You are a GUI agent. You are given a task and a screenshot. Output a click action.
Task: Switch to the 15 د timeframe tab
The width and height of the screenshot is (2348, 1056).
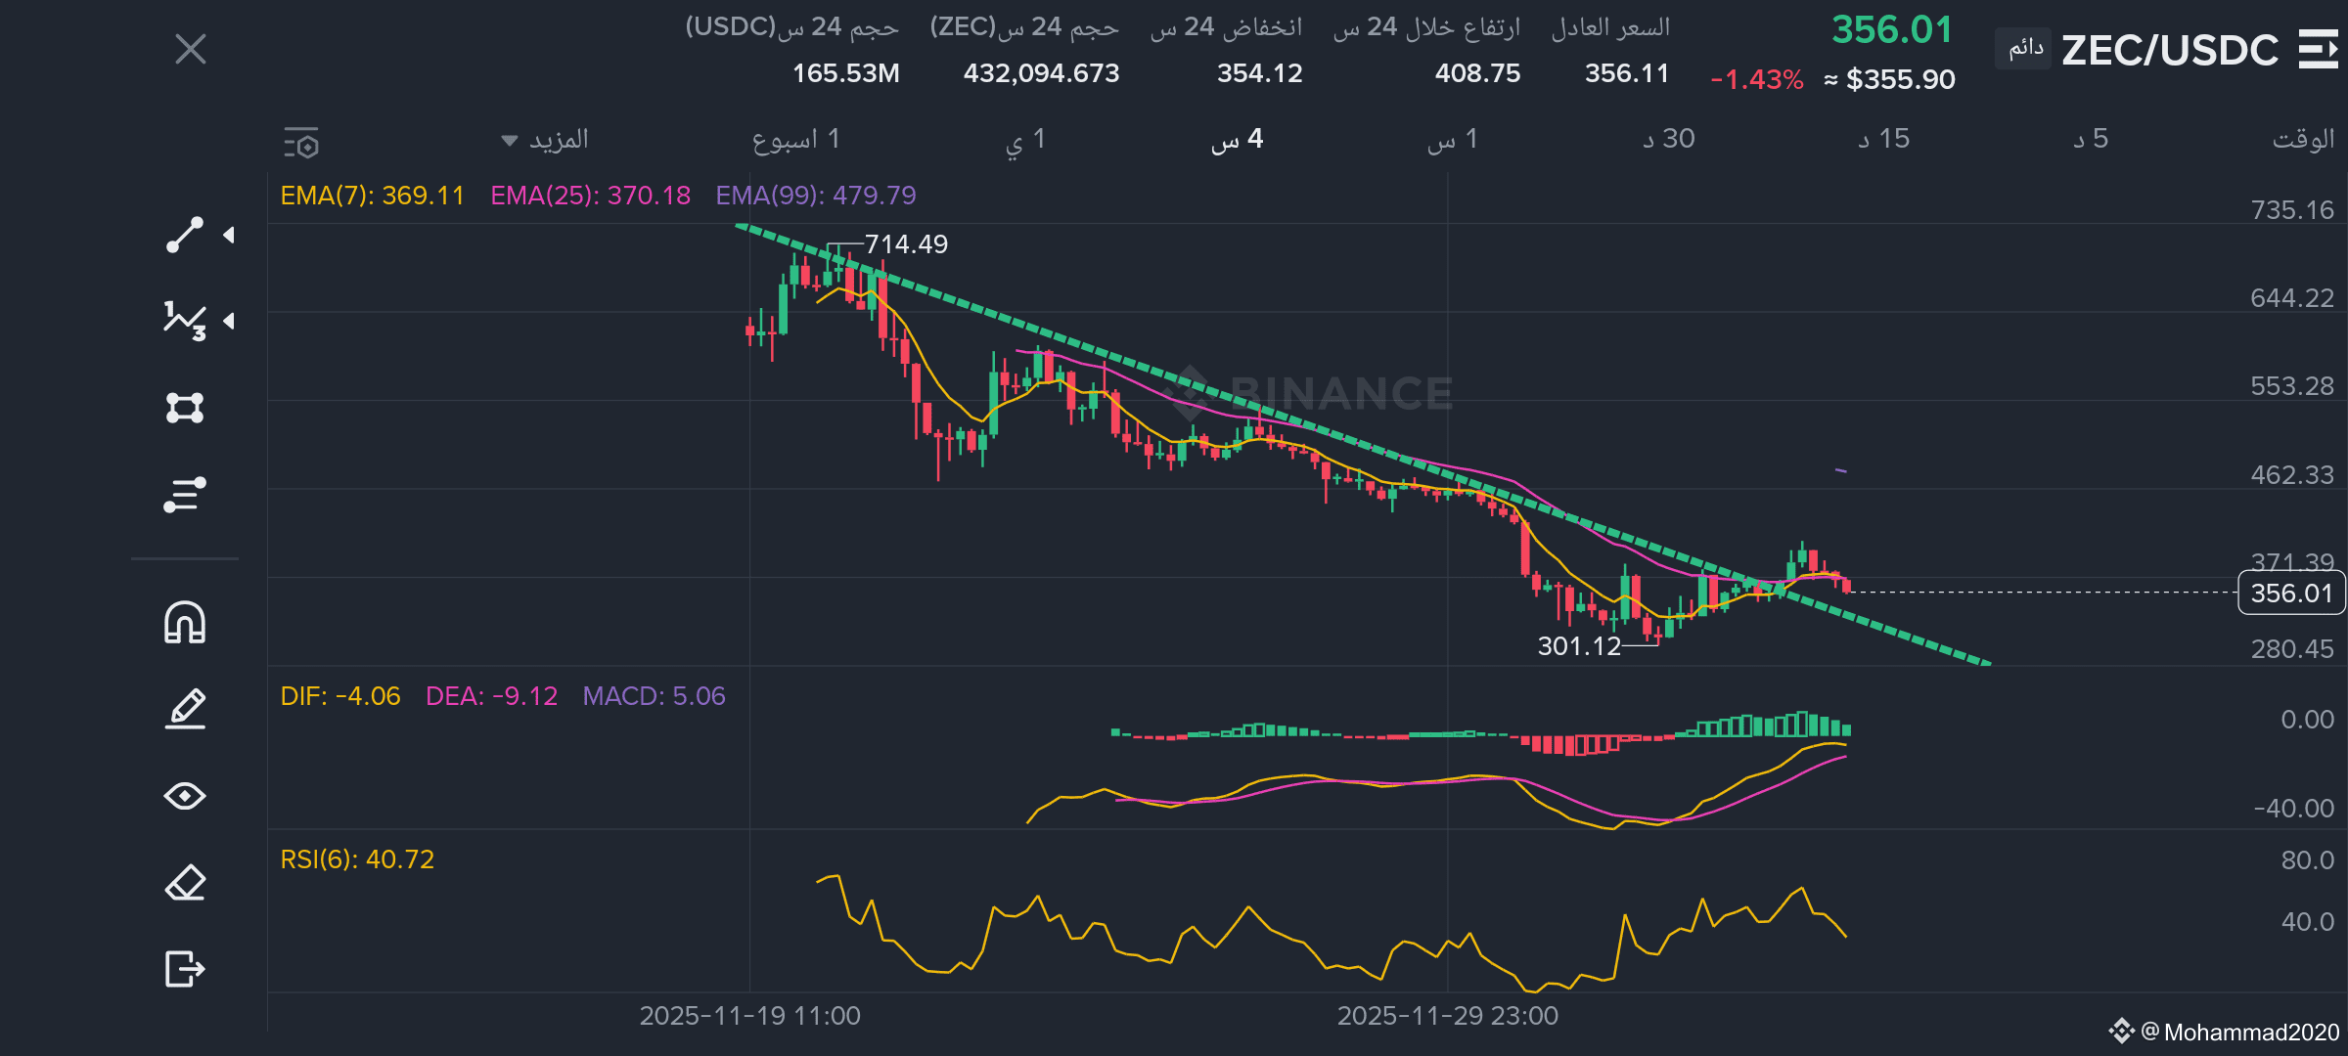(x=1883, y=140)
